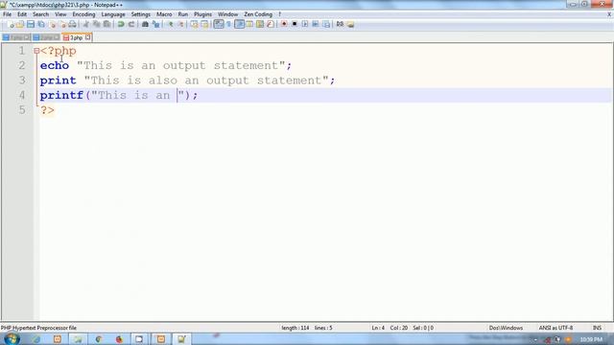Start macro recording with the red dot
Viewport: 614px width, 345px height.
[x=284, y=24]
